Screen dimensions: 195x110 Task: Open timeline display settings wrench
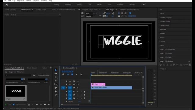[x=81, y=75]
